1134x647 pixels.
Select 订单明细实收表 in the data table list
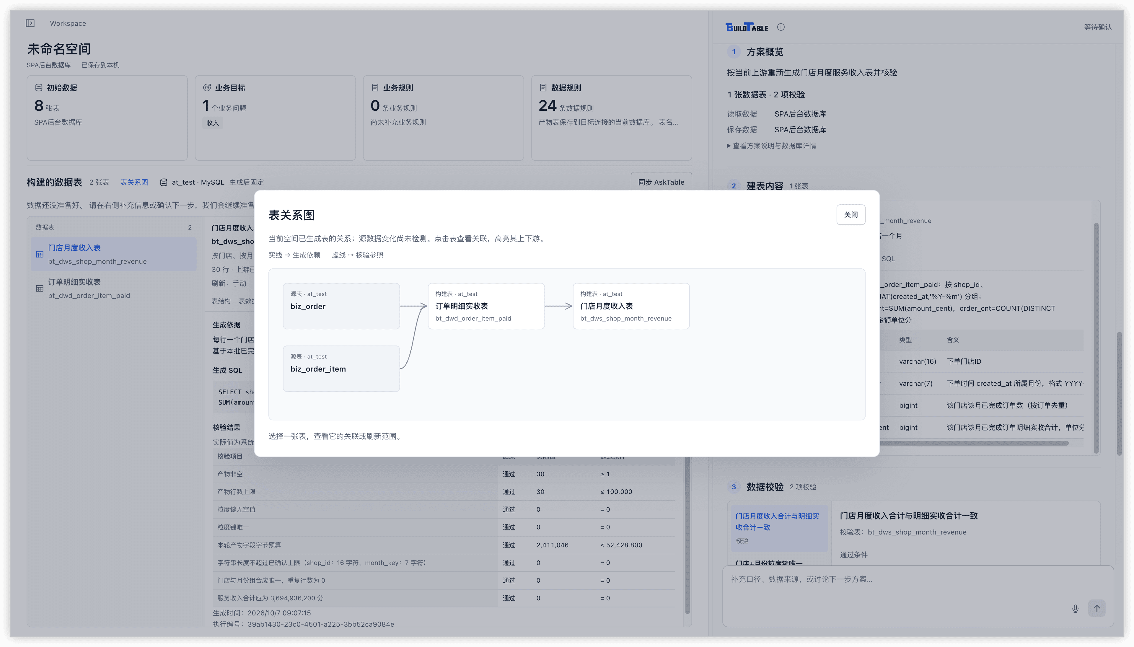[113, 289]
